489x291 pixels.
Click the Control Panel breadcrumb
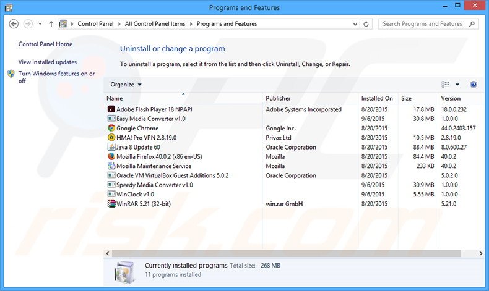tap(95, 24)
